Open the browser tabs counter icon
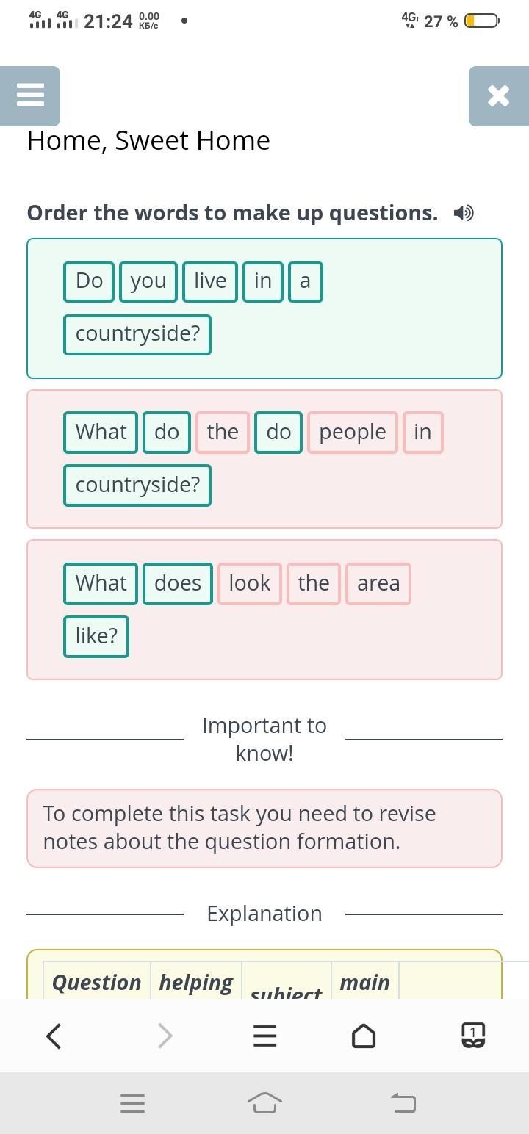The width and height of the screenshot is (529, 1134). coord(473,1036)
